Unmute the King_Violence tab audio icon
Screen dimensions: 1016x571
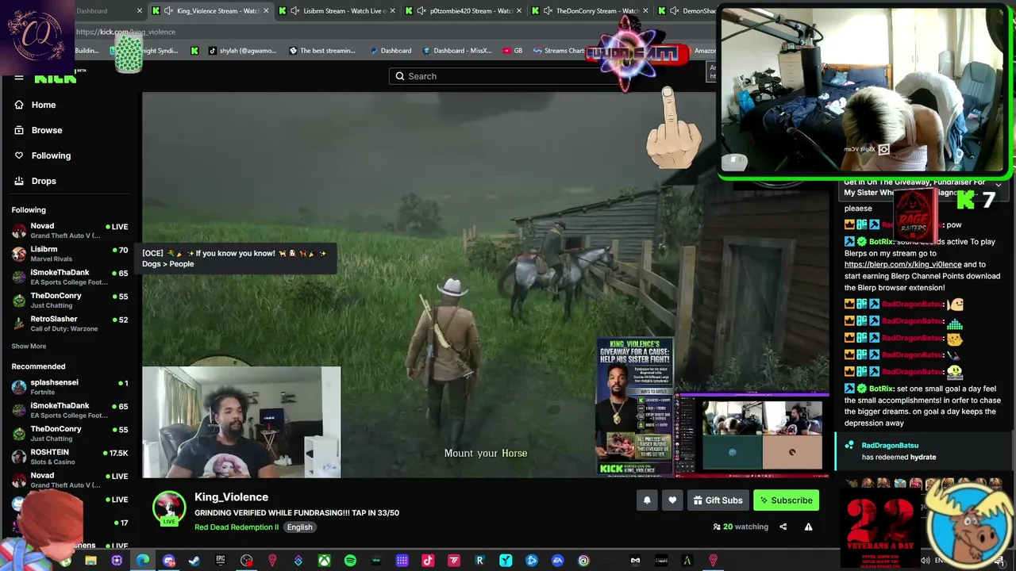(168, 11)
